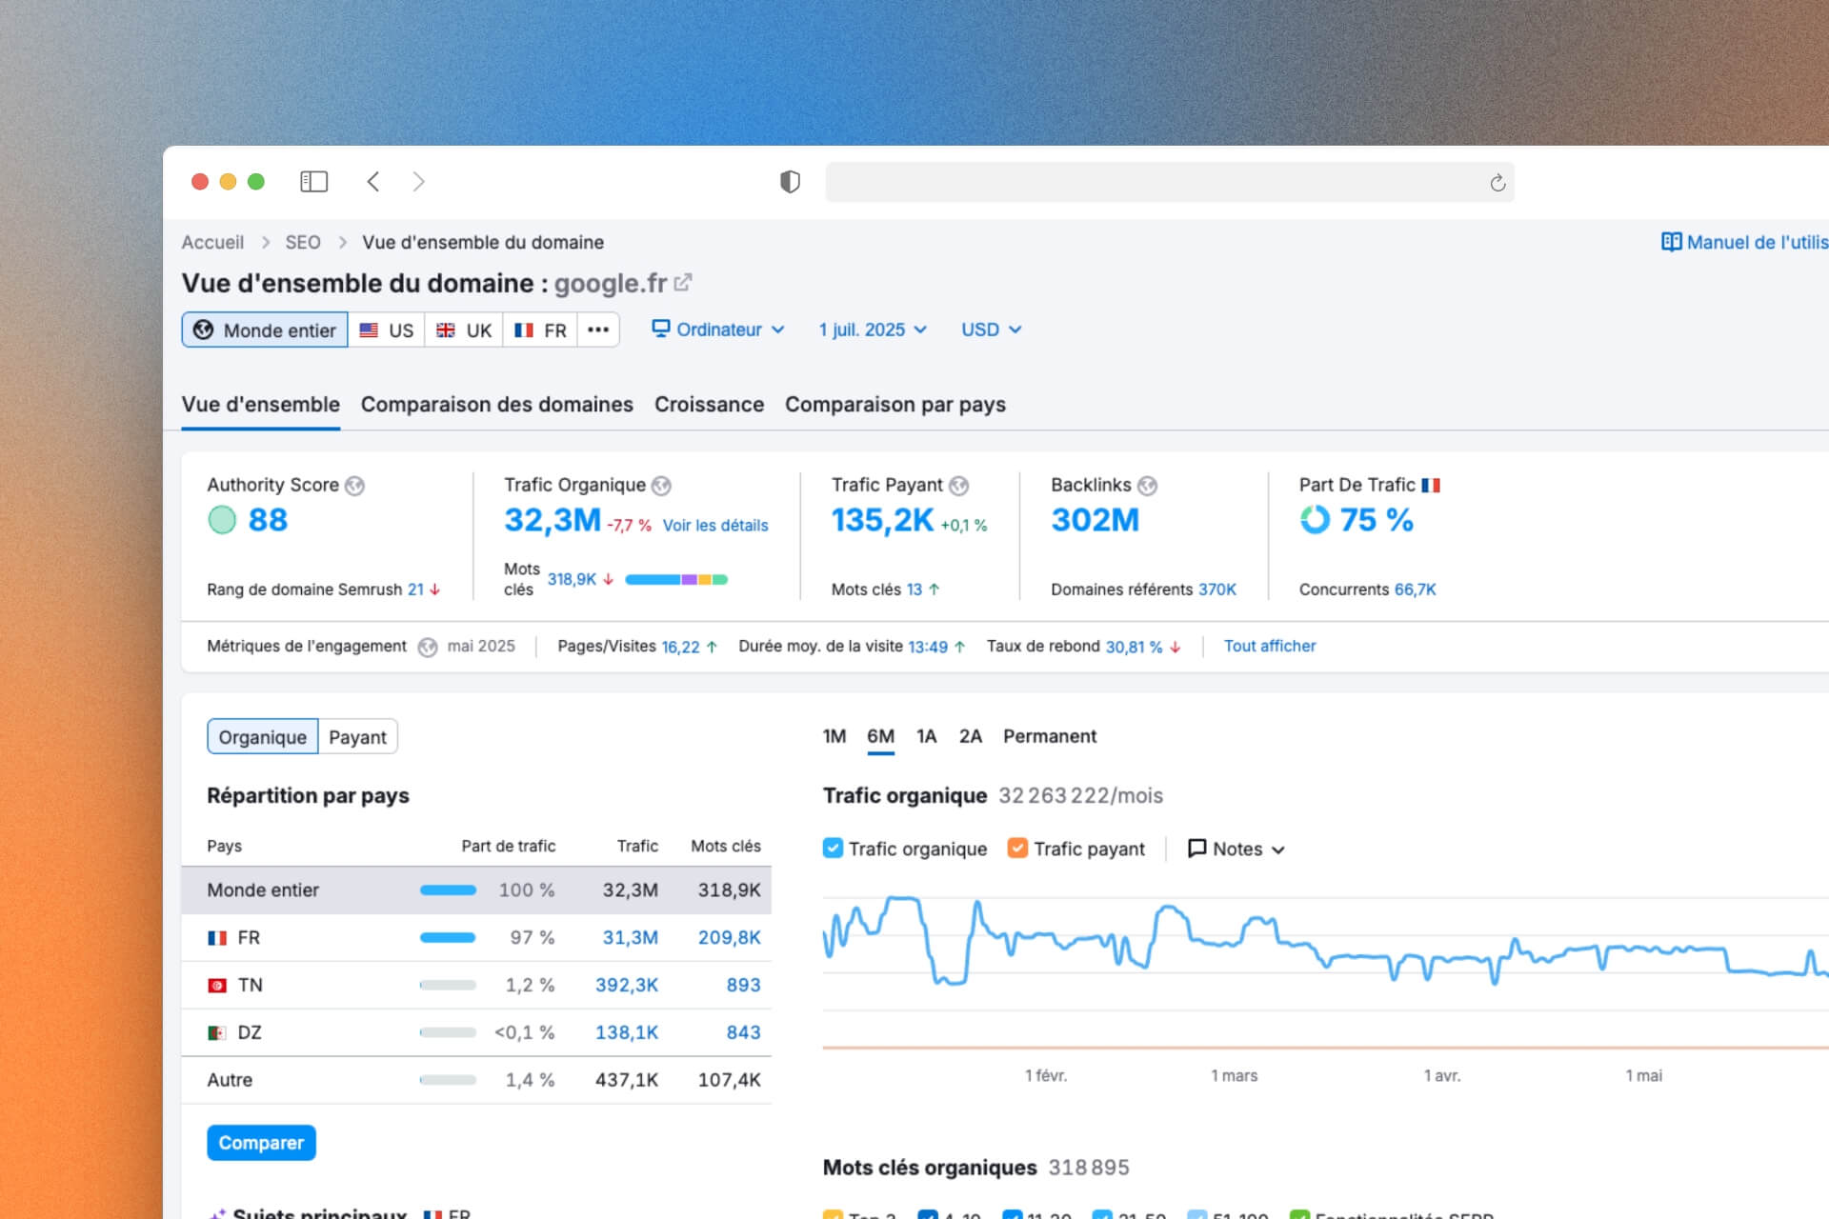
Task: Click the France flag in the country table
Action: [217, 938]
